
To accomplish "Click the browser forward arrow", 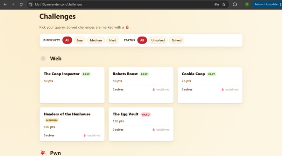I will tap(13, 4).
